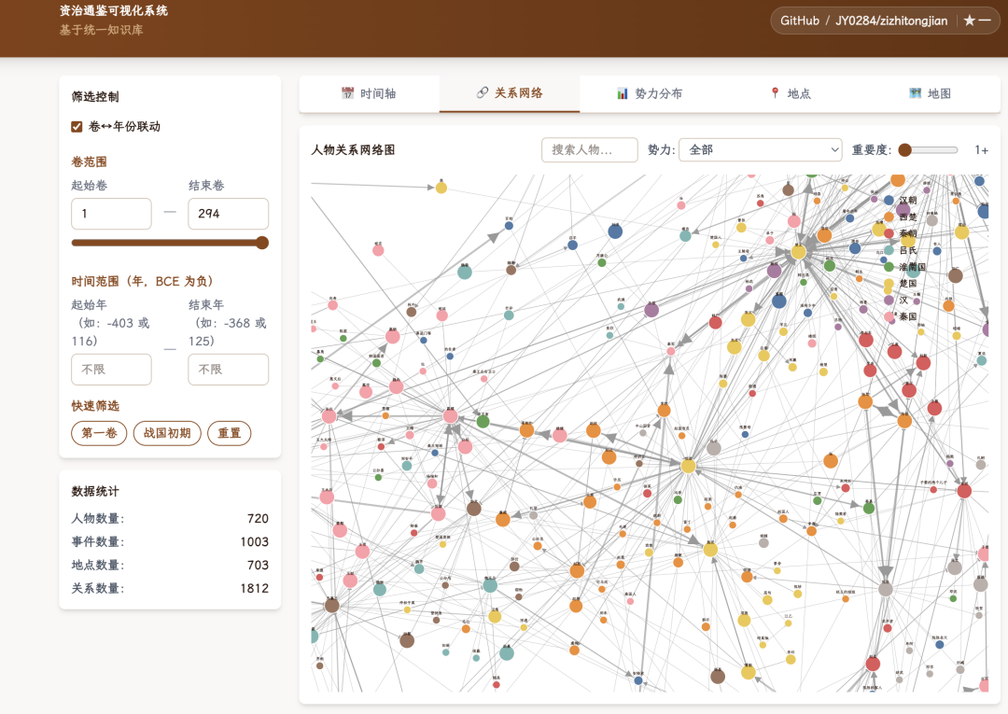Click the 数据统计 panel heading
1008x714 pixels.
pyautogui.click(x=95, y=491)
